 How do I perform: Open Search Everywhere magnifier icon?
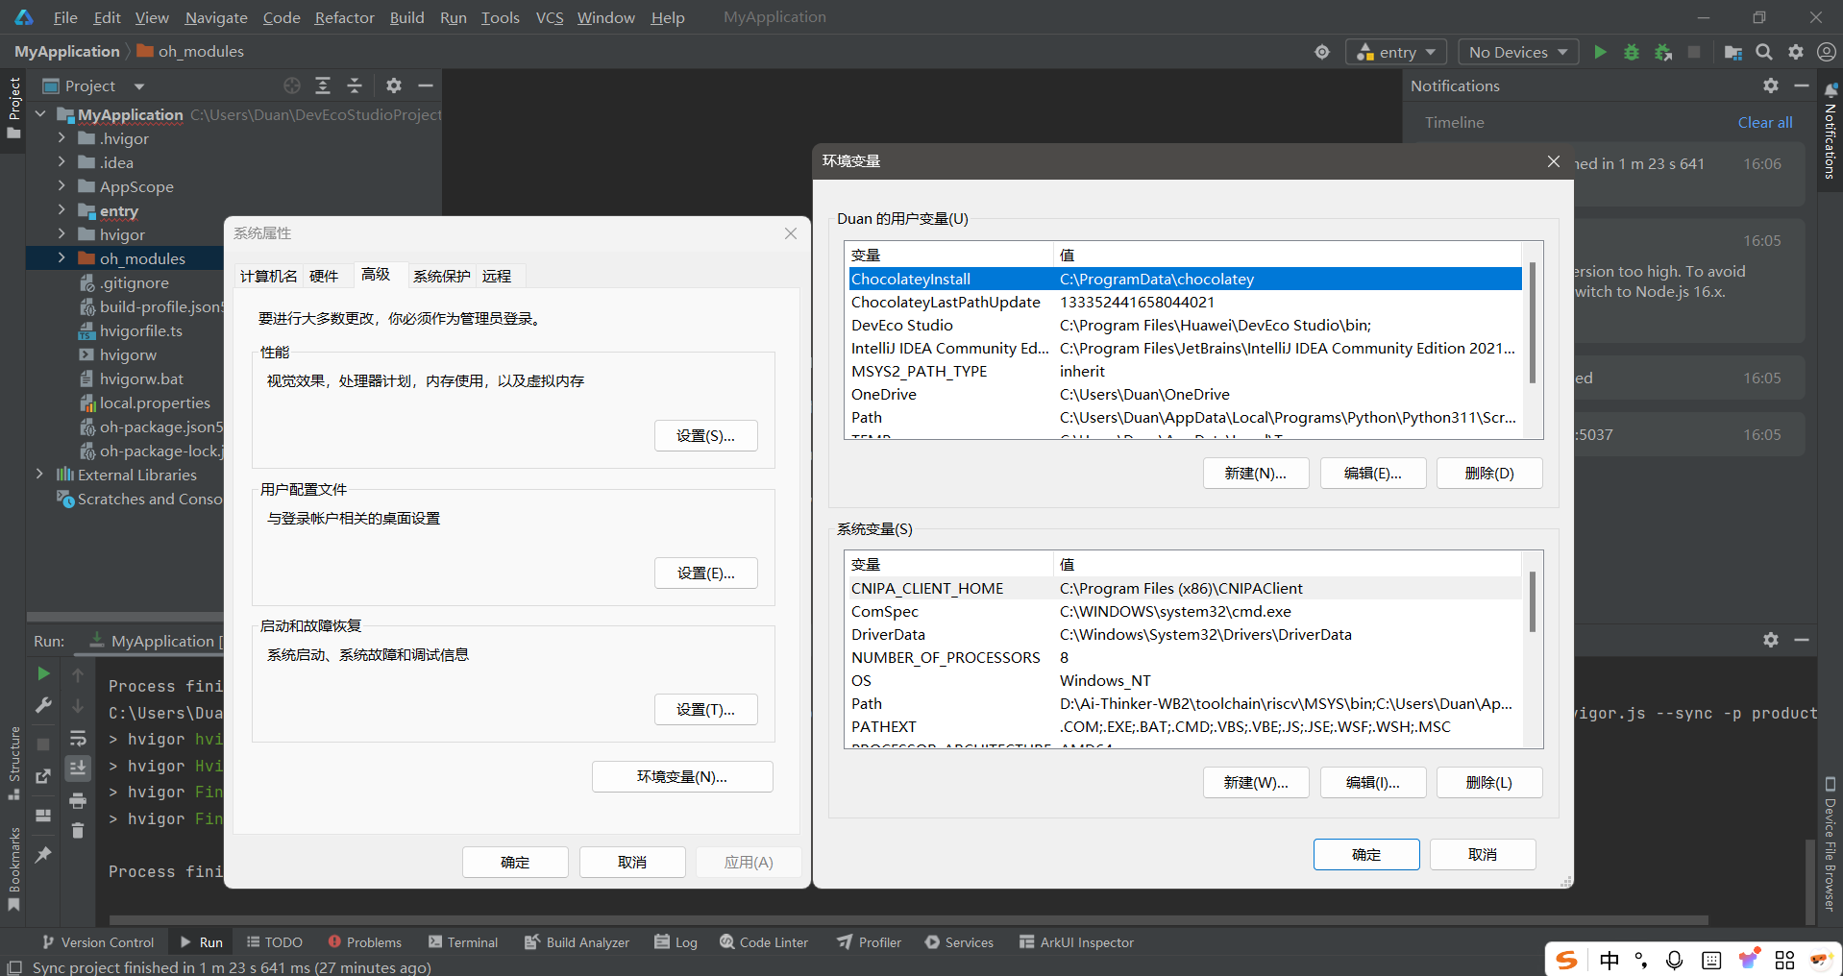(x=1764, y=52)
